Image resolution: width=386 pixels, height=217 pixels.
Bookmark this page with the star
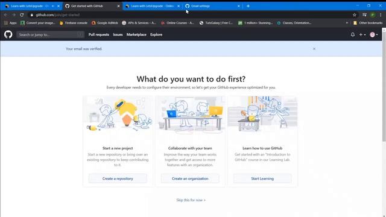pos(355,15)
